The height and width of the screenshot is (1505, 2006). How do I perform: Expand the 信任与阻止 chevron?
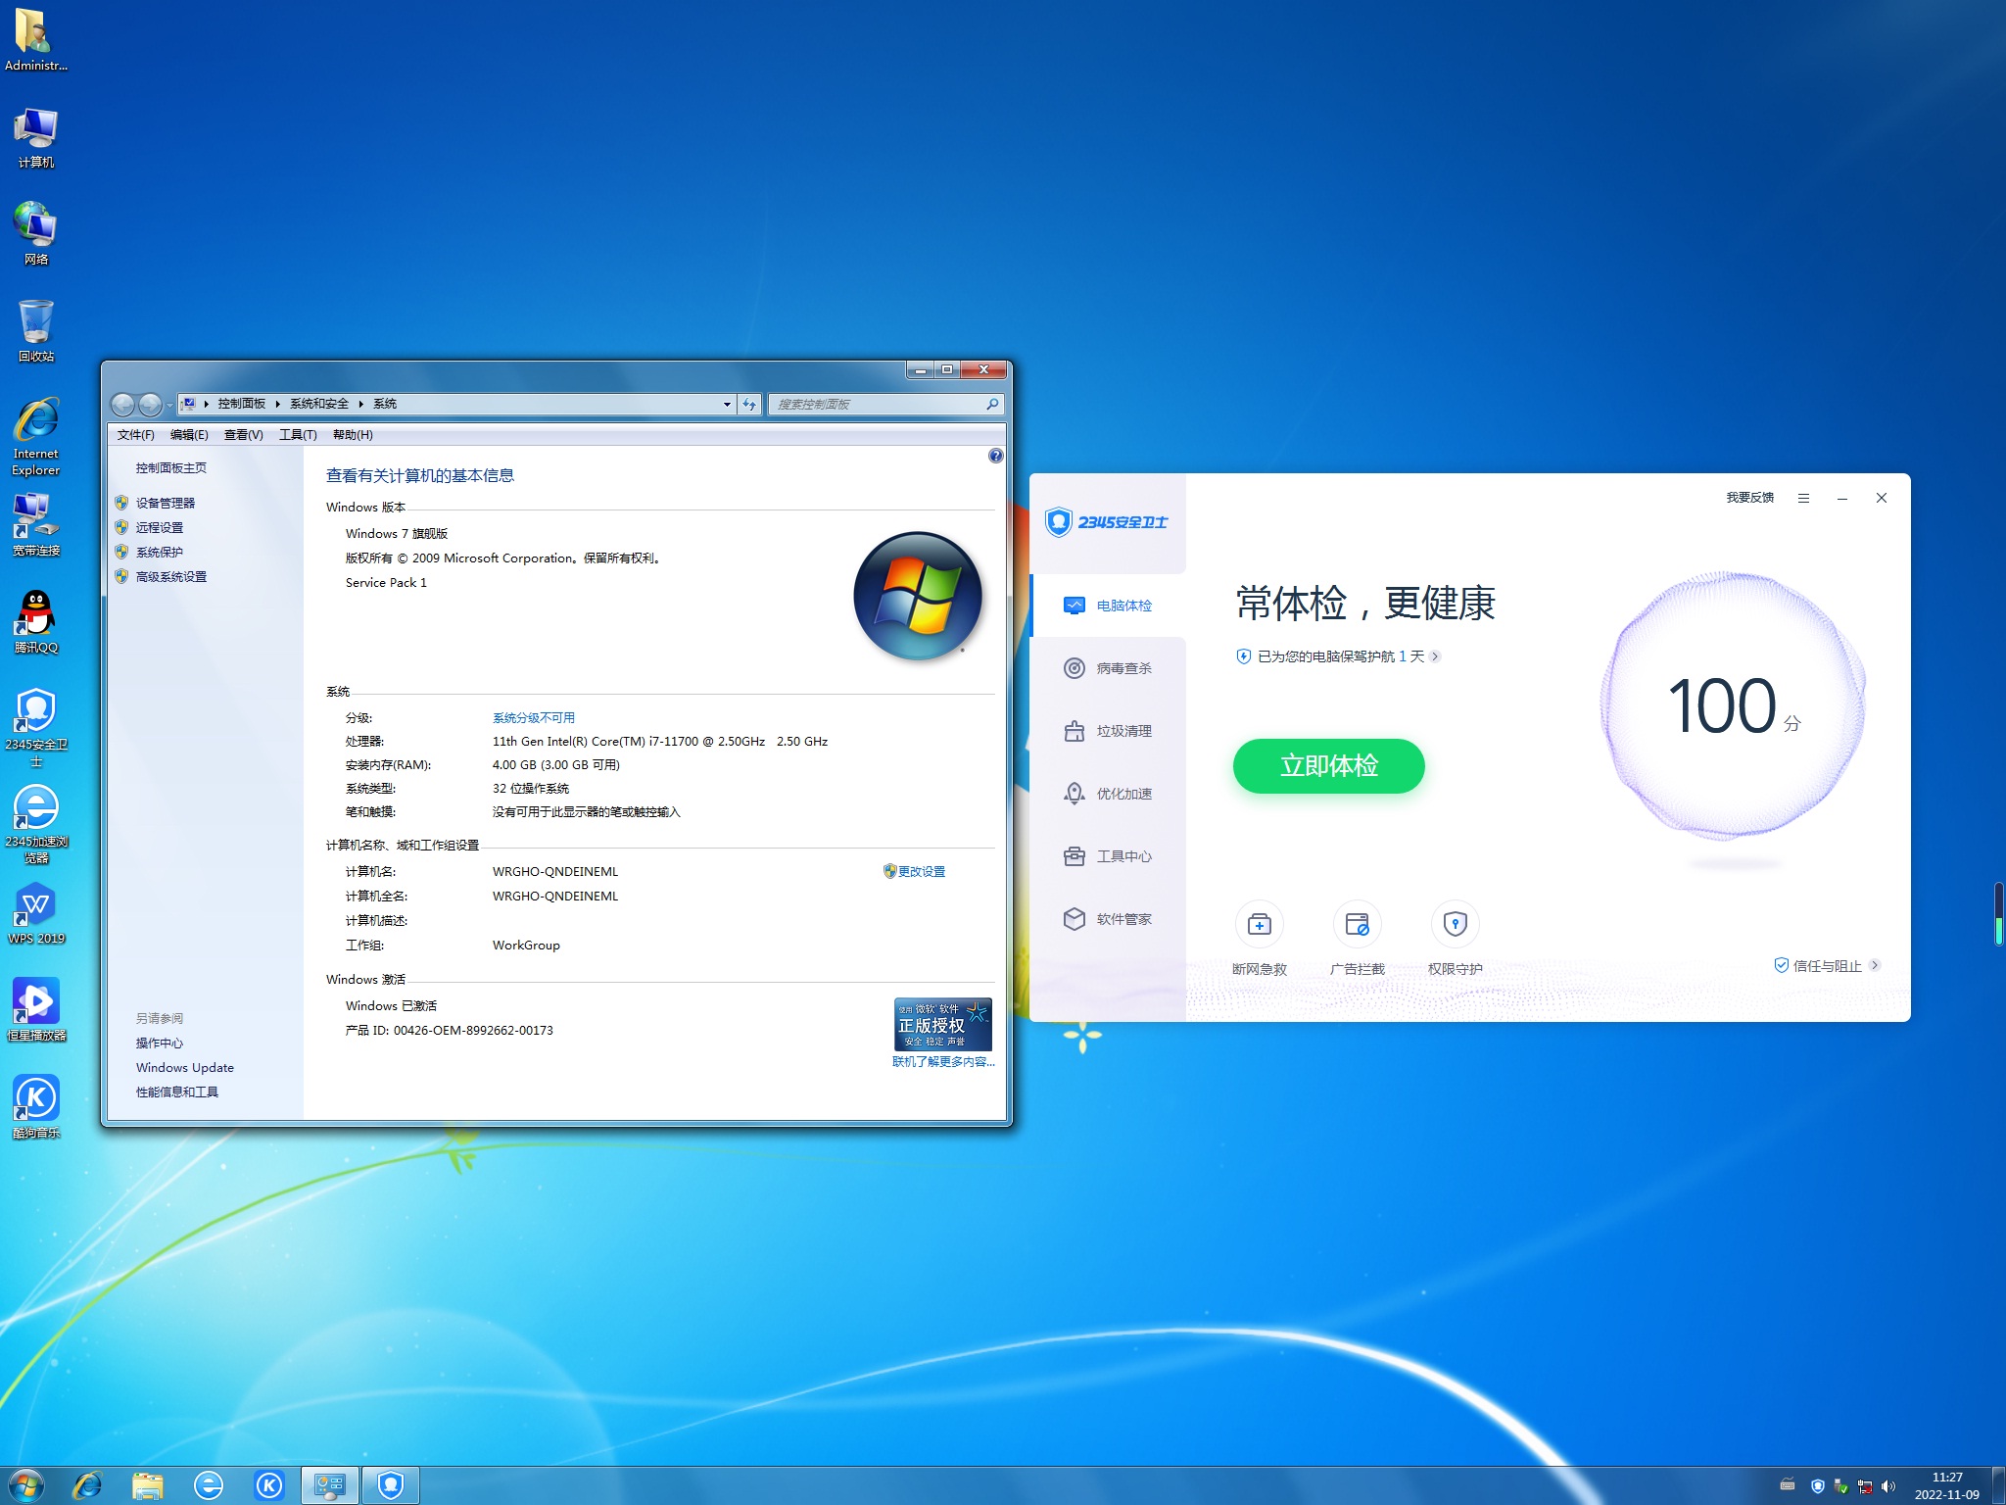tap(1874, 965)
